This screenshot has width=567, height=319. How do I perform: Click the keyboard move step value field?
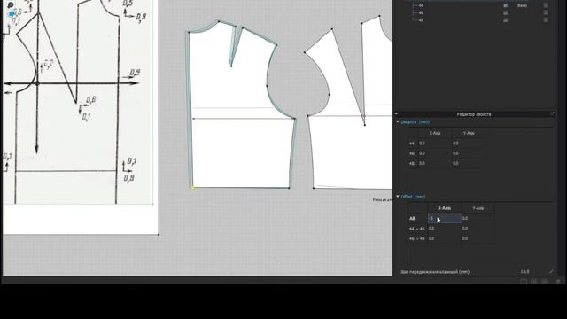[x=524, y=272]
